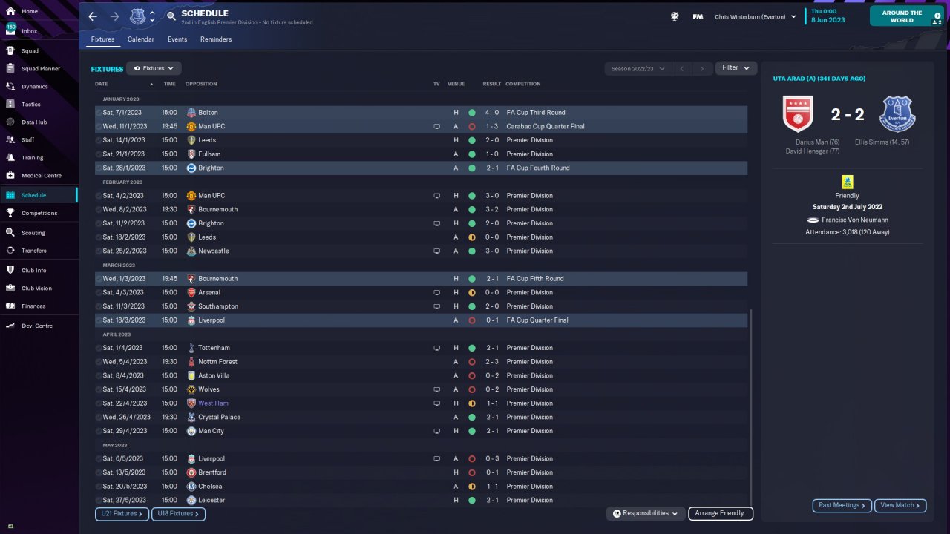Open the Everton club badge in header
Image resolution: width=950 pixels, height=534 pixels.
point(138,16)
